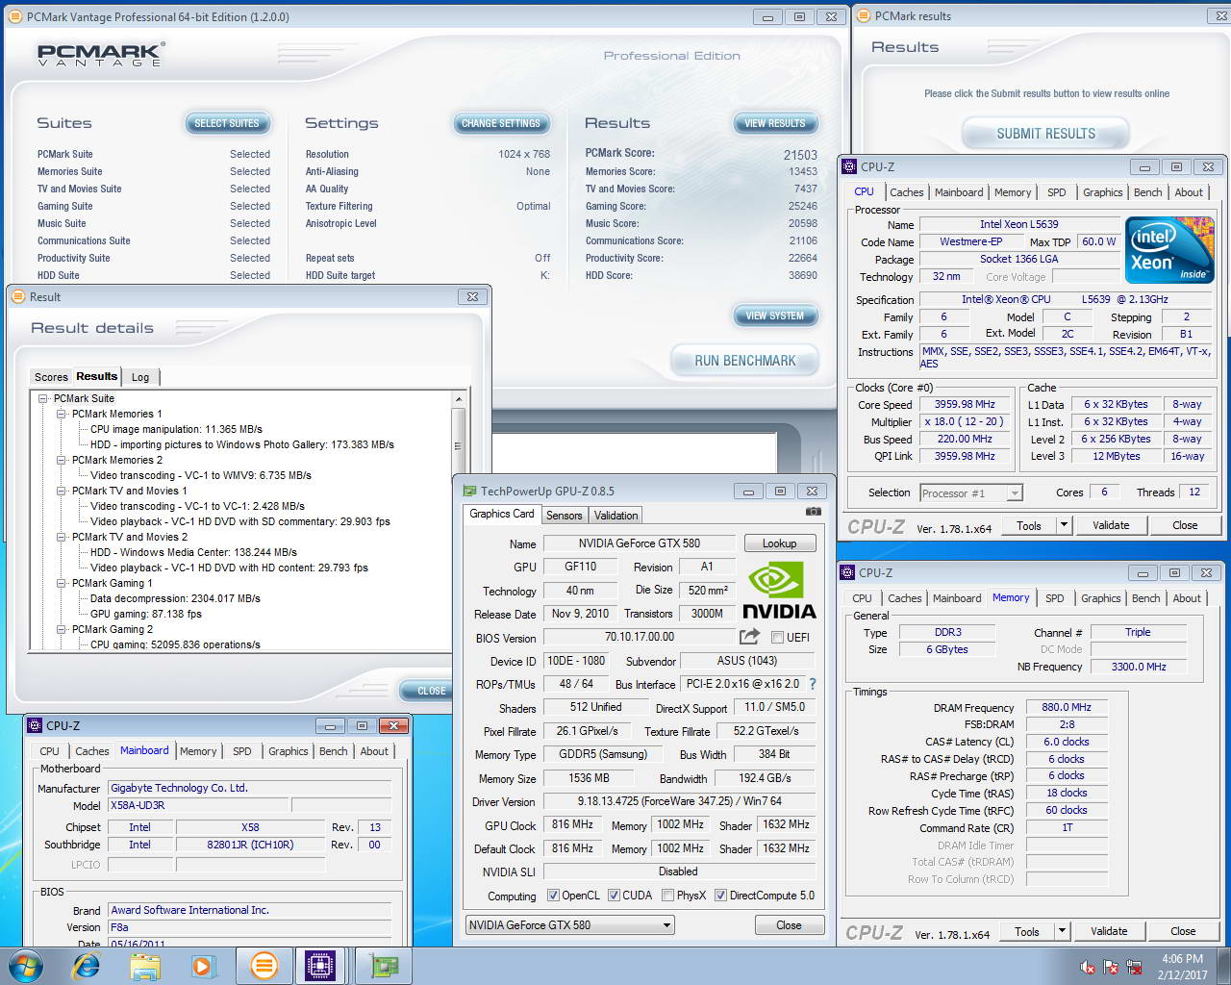
Task: Open the GPU selection dropdown GeForce GTX 580
Action: [x=570, y=925]
